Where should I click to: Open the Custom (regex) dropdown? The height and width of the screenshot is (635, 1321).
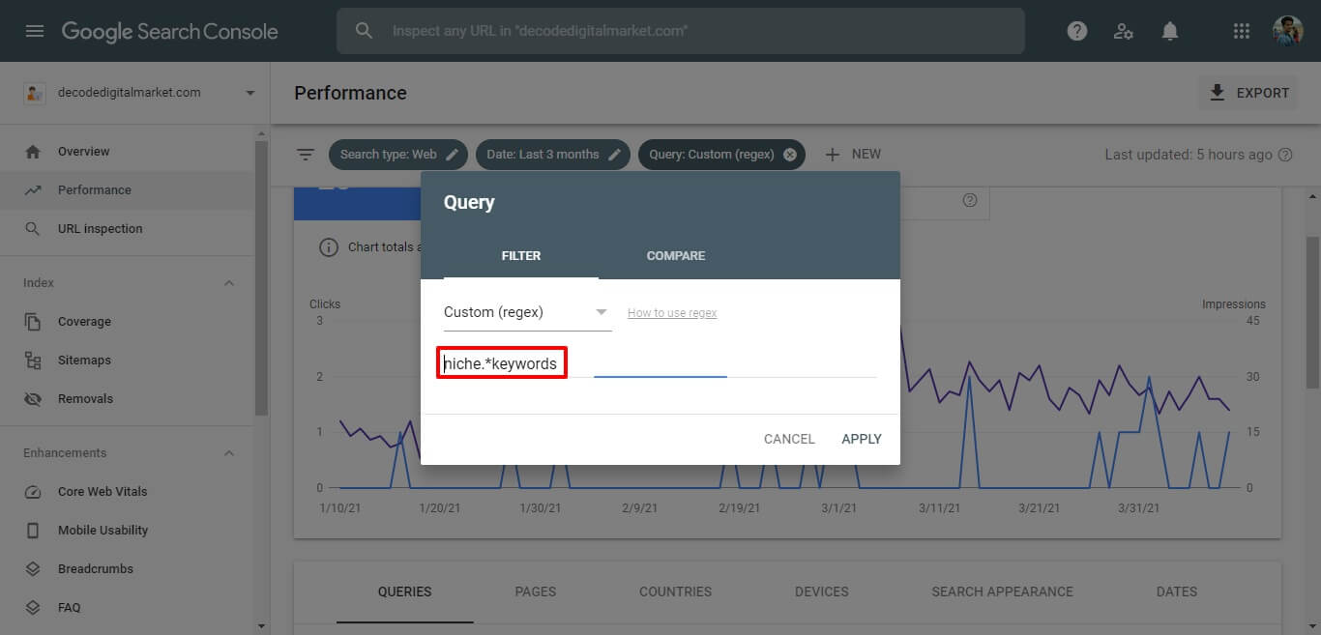528,312
